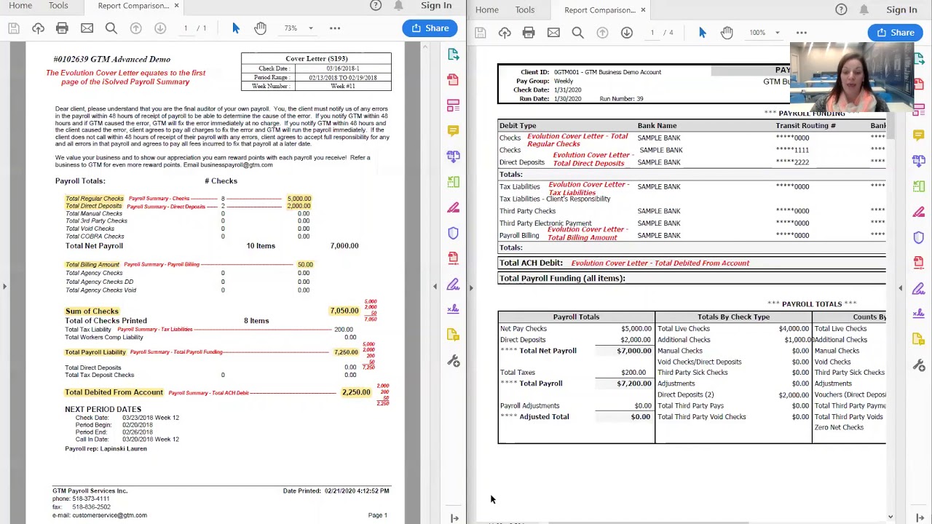Click Share button in left window
Viewport: 932px width, 524px height.
430,28
